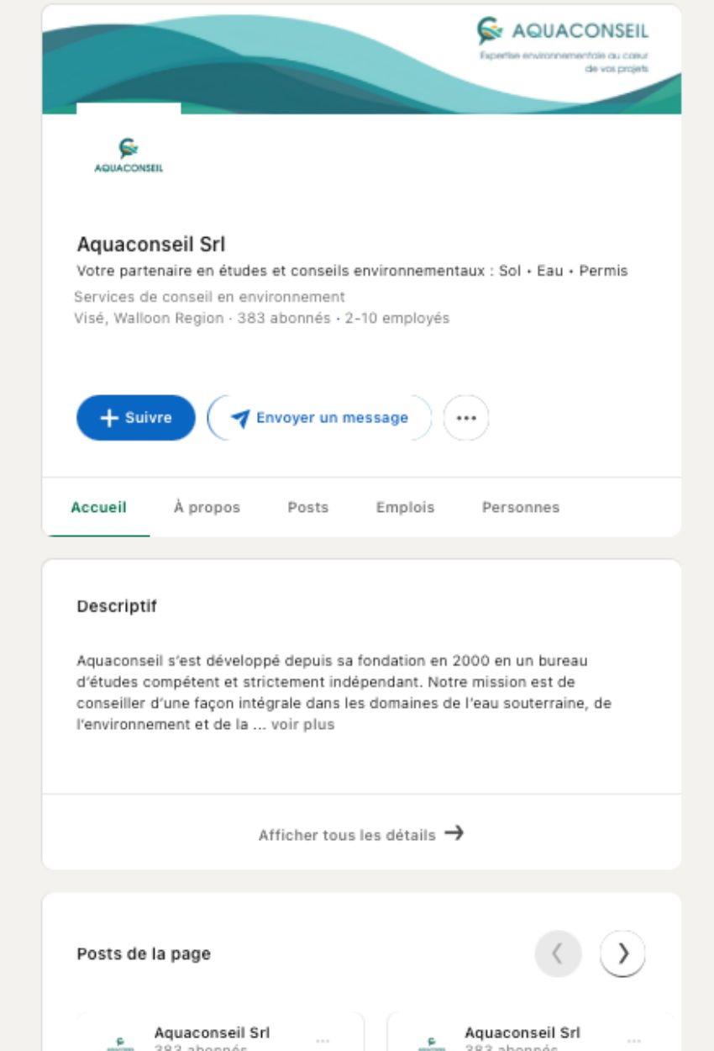714x1051 pixels.
Task: Click the previous arrow in page posts
Action: point(558,953)
